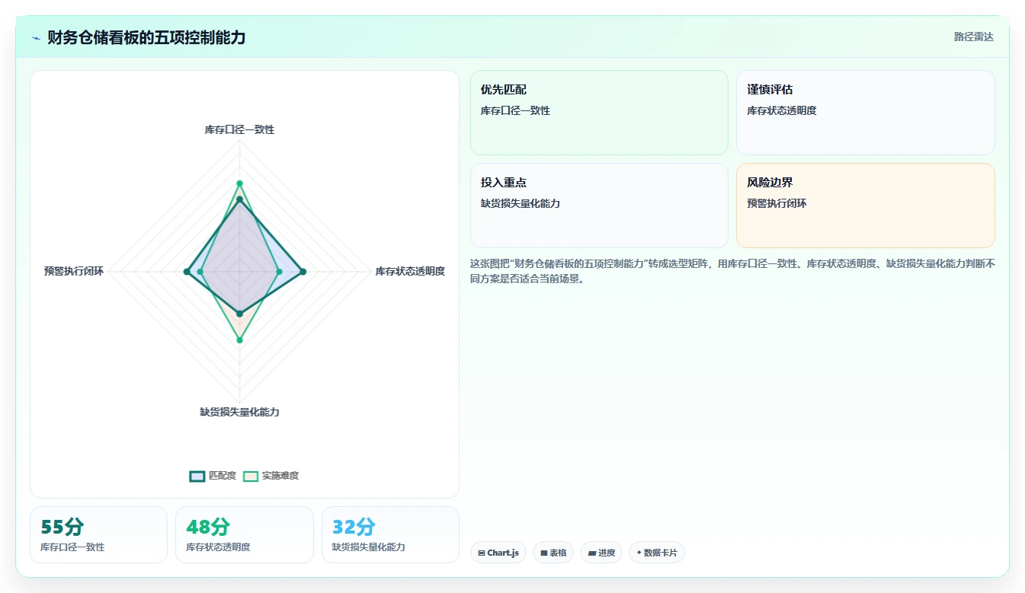
Task: Click the 32分 score card
Action: [390, 534]
